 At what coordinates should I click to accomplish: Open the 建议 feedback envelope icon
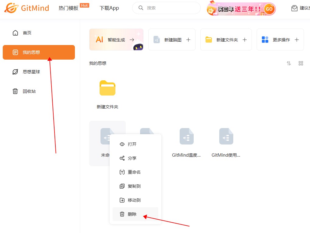(294, 8)
